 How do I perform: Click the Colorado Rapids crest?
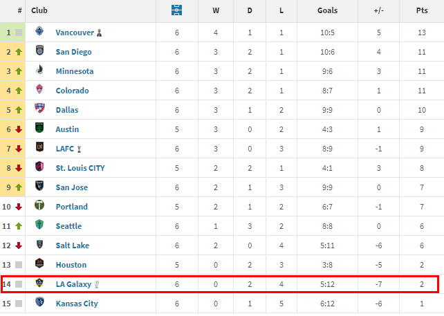pos(39,89)
